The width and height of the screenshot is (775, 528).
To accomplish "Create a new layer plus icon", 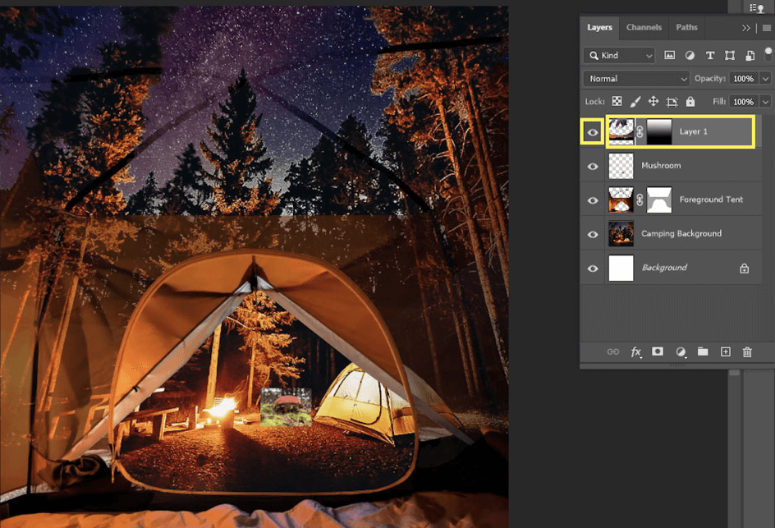I will pyautogui.click(x=725, y=351).
